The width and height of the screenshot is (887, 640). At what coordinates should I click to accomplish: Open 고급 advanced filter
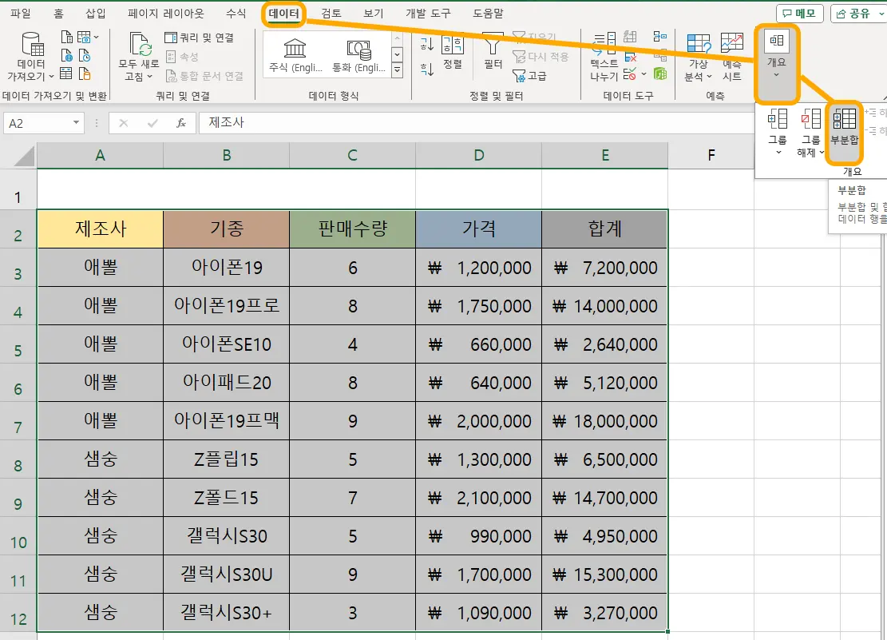529,75
